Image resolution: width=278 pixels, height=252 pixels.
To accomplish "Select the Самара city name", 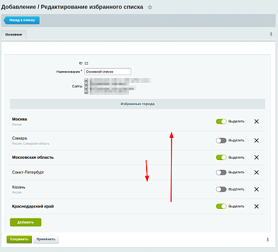I will 19,138.
